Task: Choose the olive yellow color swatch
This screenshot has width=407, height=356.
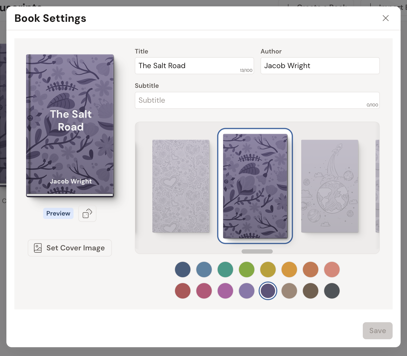Action: pos(268,270)
